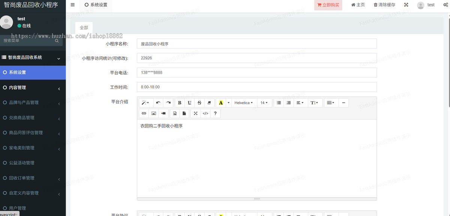This screenshot has width=450, height=216.
Task: Click the 平台电话 input field
Action: pos(256,72)
